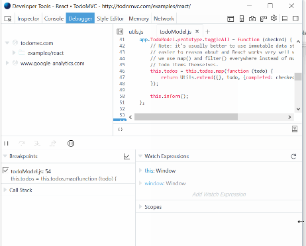Viewport: 306px width, 246px height.
Task: Switch to the Inspector tab
Action: [28, 19]
